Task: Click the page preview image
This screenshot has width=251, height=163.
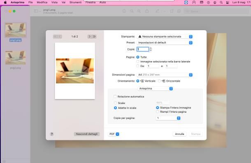Action: (75, 71)
